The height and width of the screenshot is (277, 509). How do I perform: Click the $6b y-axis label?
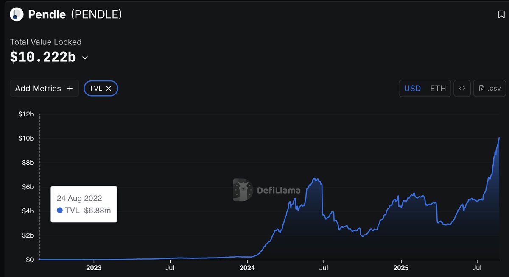[28, 187]
